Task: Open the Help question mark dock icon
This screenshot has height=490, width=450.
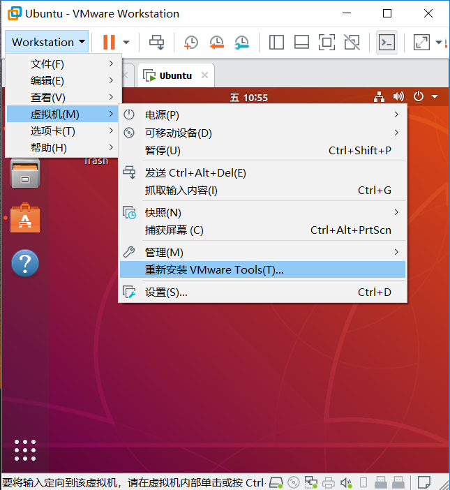Action: tap(25, 263)
